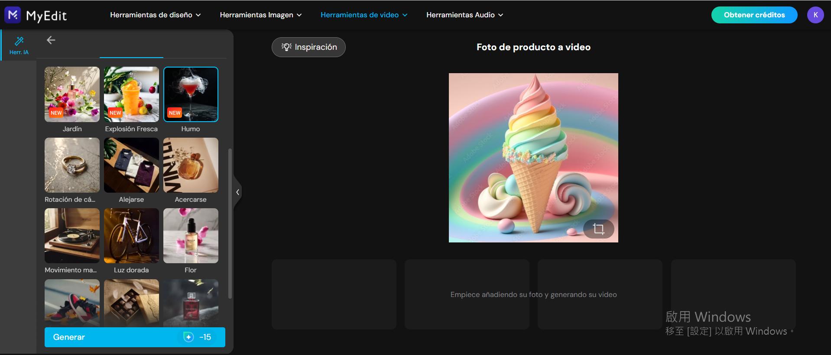The height and width of the screenshot is (355, 831).
Task: Click the Generar button
Action: point(135,337)
